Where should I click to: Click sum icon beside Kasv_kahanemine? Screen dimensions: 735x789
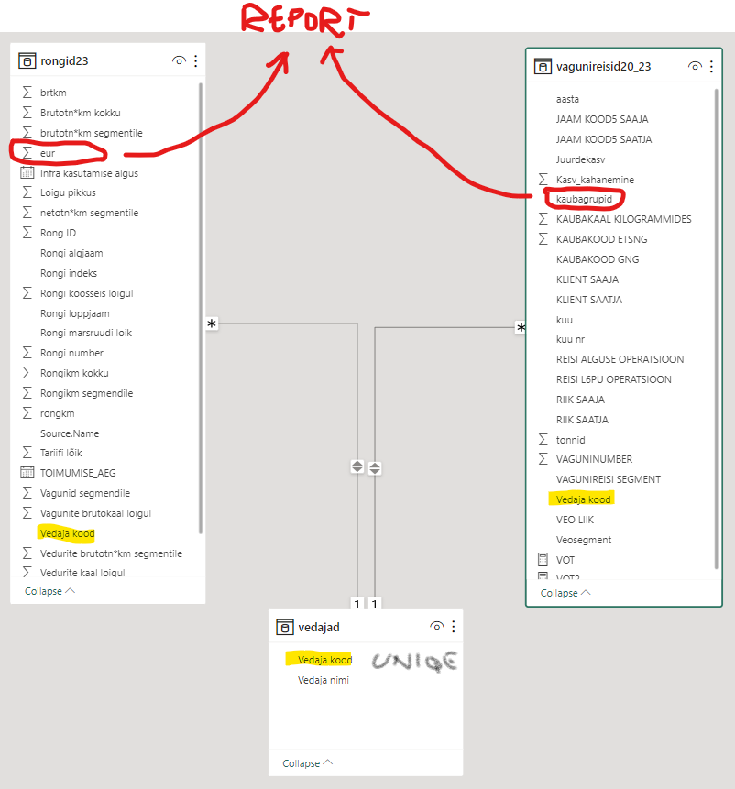click(543, 179)
